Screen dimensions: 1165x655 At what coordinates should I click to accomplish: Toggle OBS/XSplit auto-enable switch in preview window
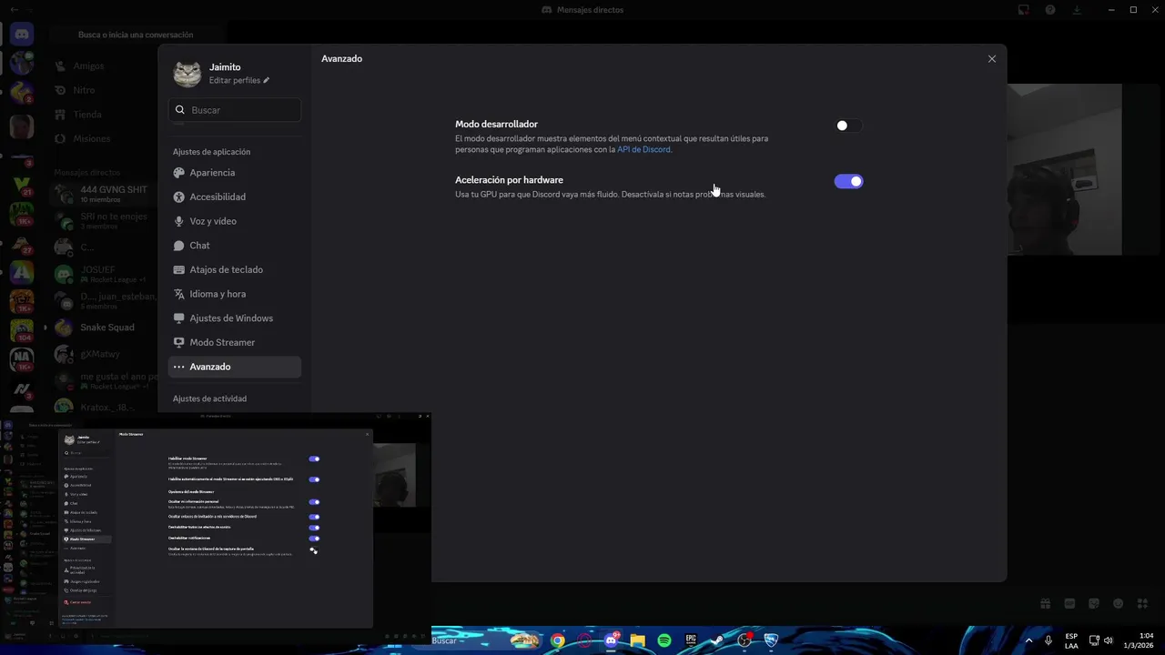pyautogui.click(x=314, y=479)
